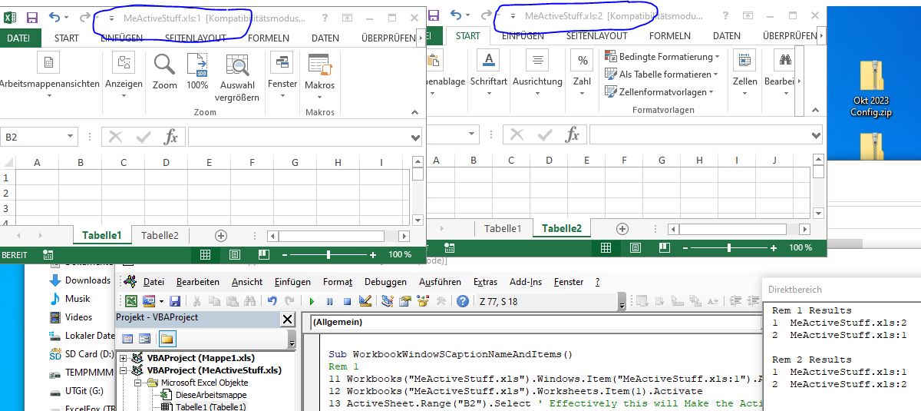Viewport: 921px width, 411px height.
Task: Open Ausführen menu in VBA editor
Action: click(x=440, y=282)
